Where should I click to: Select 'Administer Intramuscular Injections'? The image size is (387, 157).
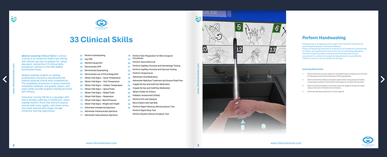[x=101, y=111]
